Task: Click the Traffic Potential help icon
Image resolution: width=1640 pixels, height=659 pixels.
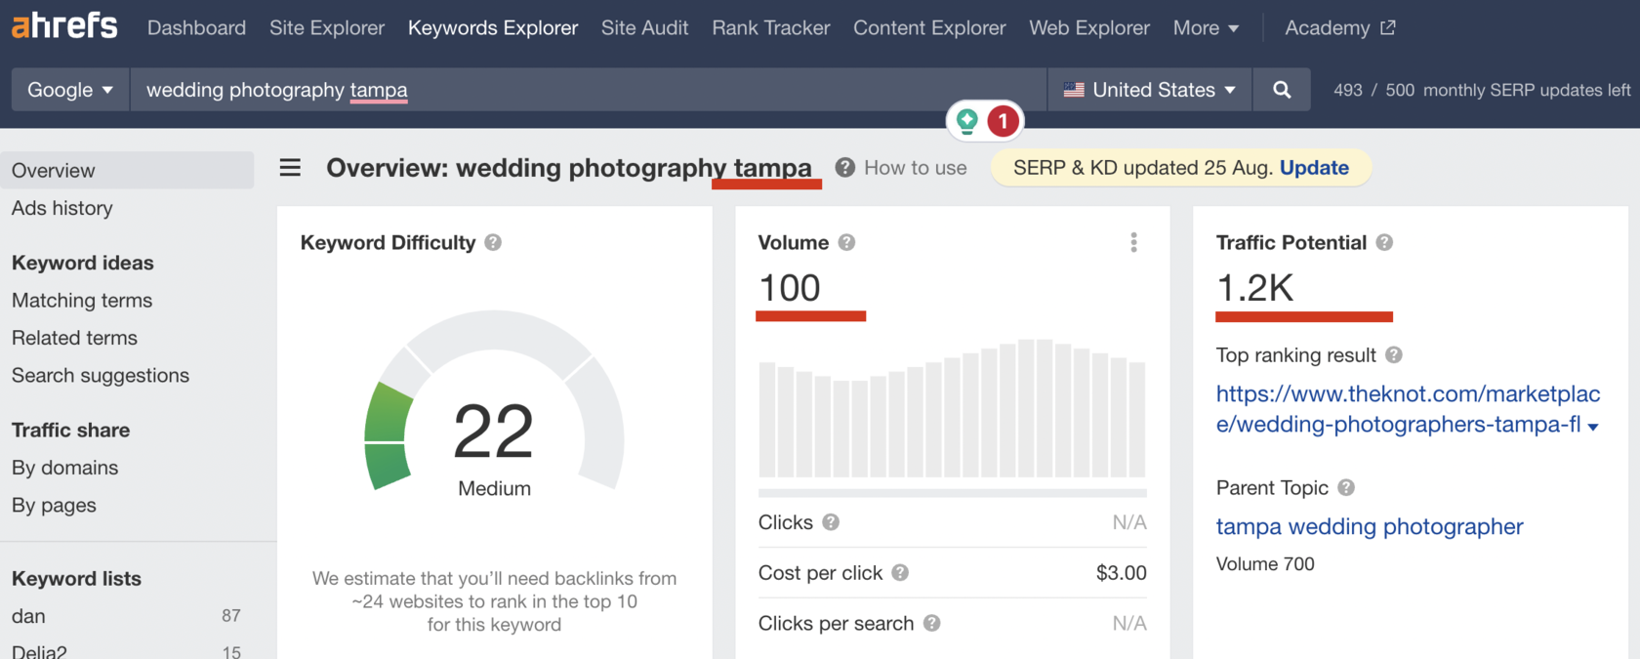Action: click(1384, 242)
